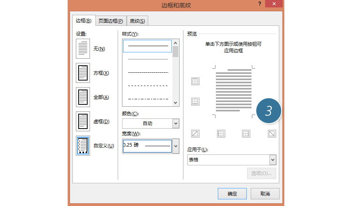Expand the 宽度(W) width dropdown arrow
Image resolution: width=352 pixels, height=206 pixels.
tap(176, 146)
